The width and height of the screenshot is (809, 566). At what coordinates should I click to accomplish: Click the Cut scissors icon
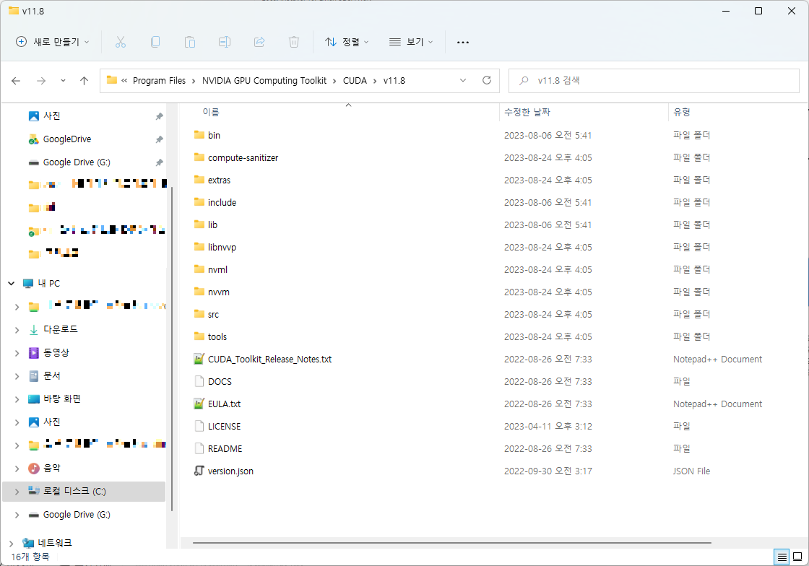pyautogui.click(x=120, y=42)
